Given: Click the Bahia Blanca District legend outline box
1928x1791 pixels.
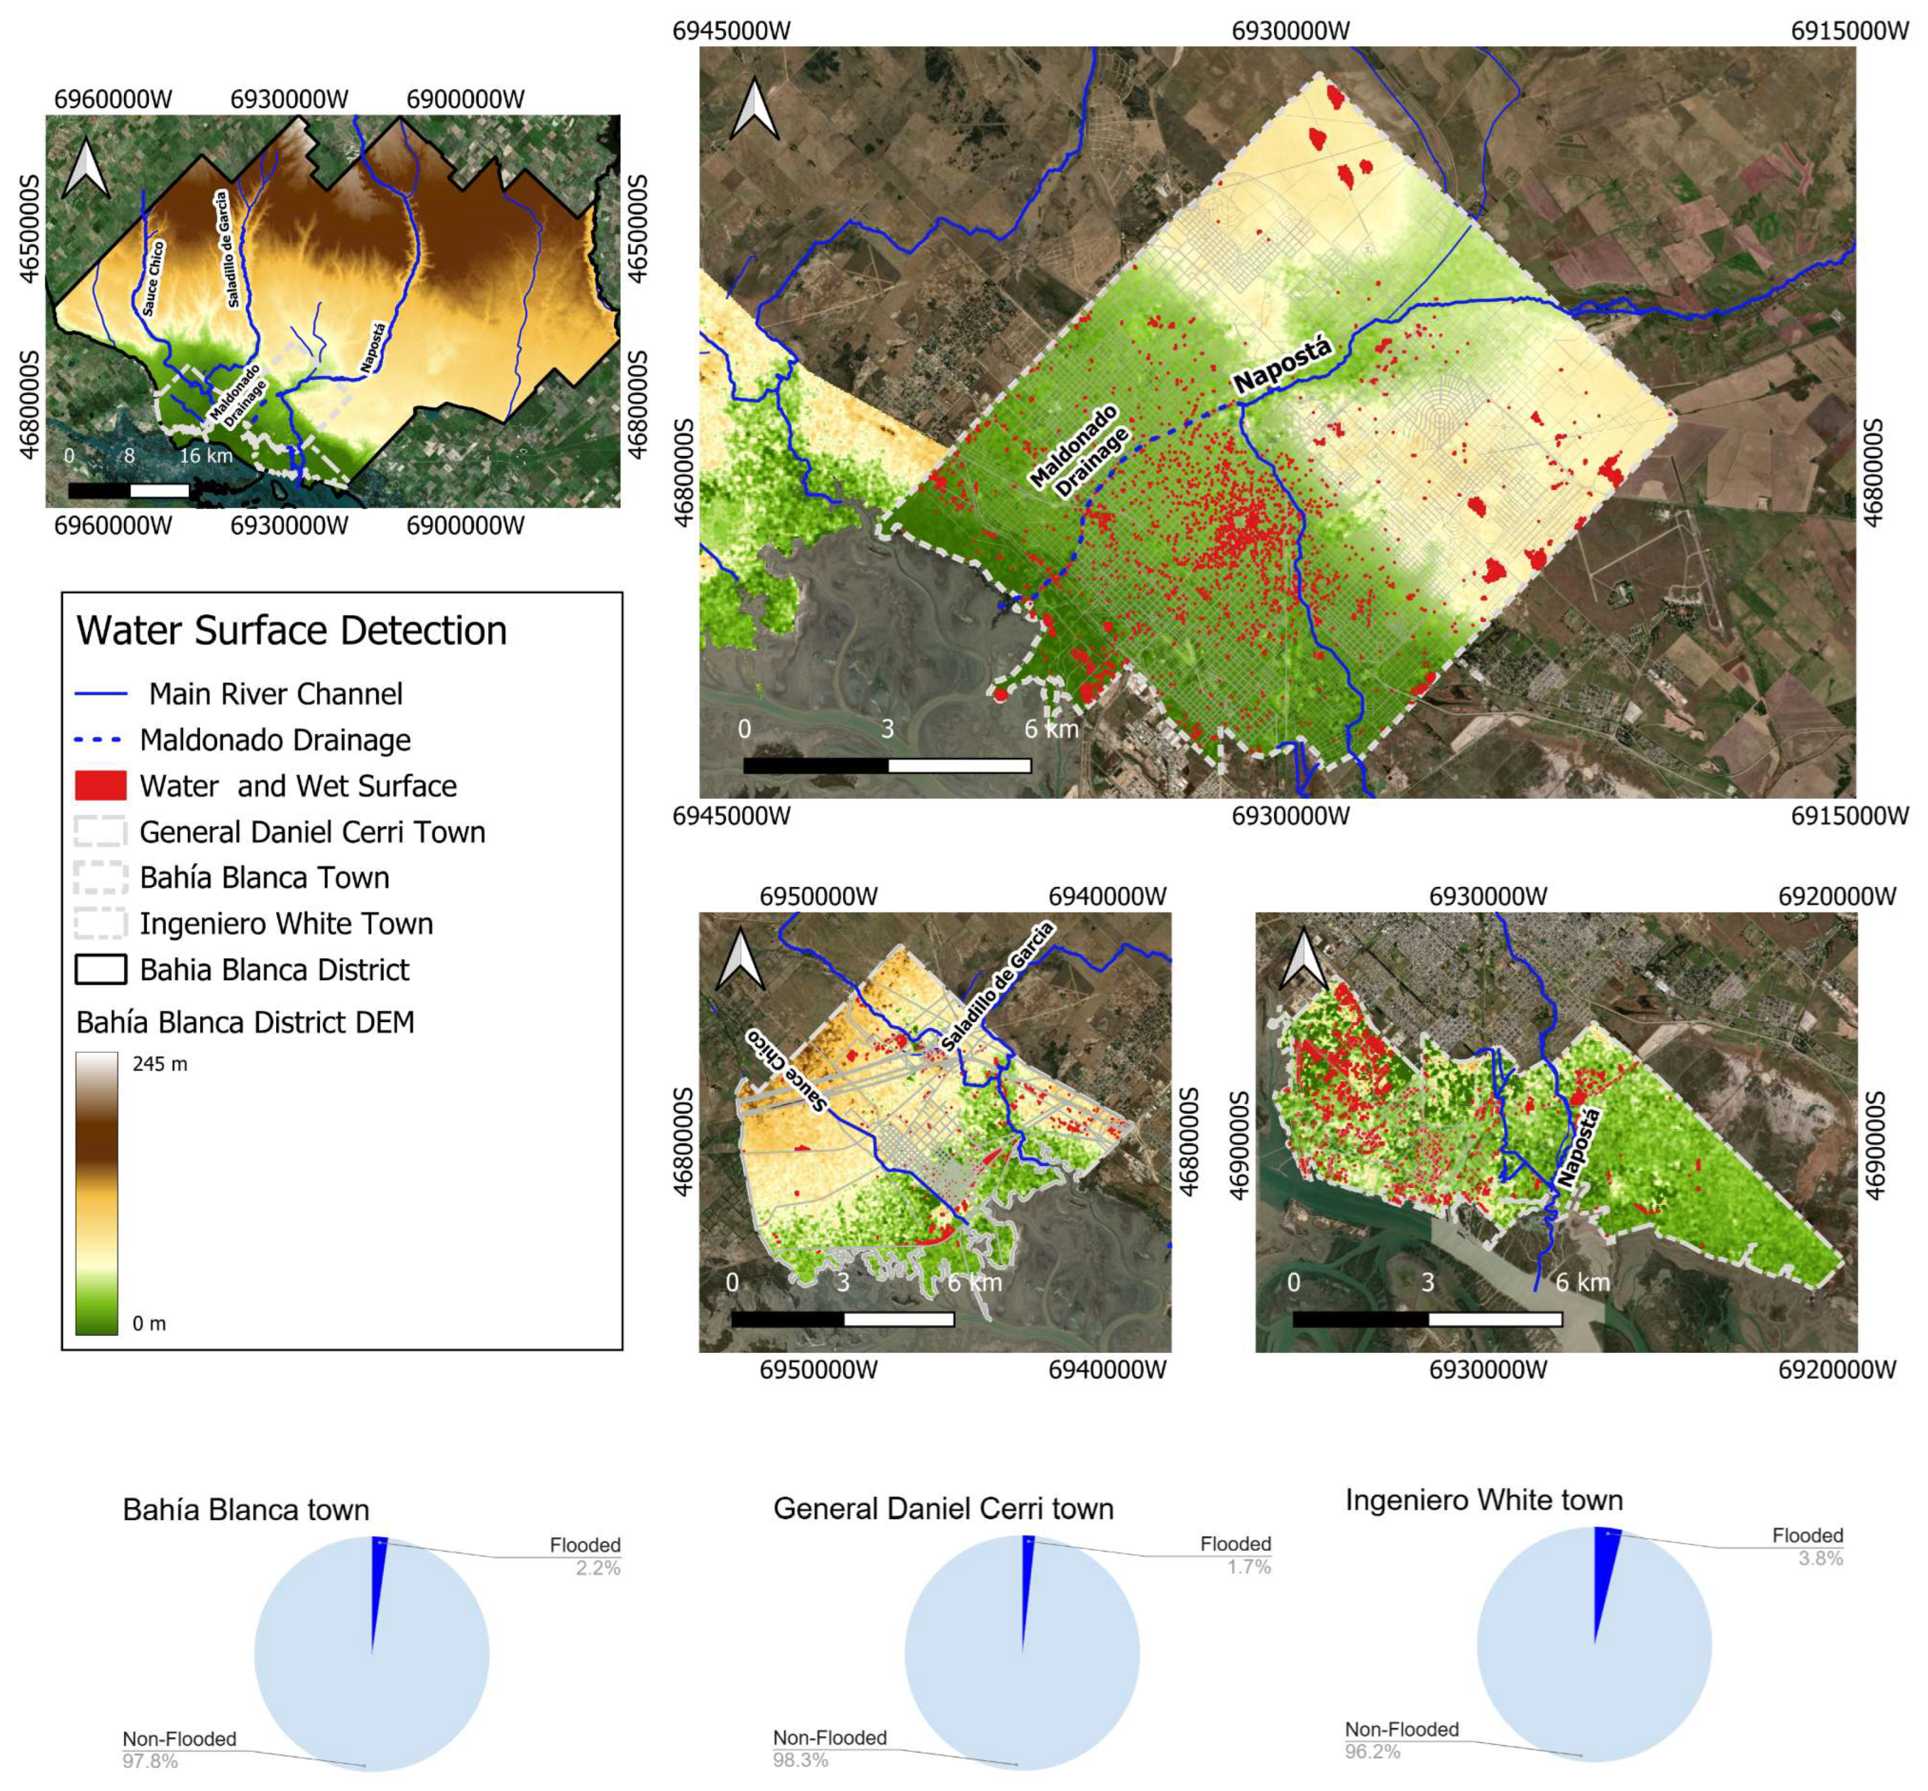Looking at the screenshot, I should coord(101,969).
